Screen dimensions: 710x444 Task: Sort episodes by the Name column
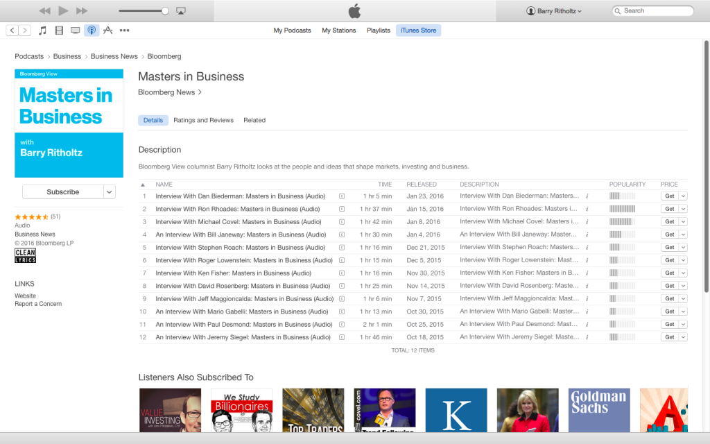click(x=164, y=185)
